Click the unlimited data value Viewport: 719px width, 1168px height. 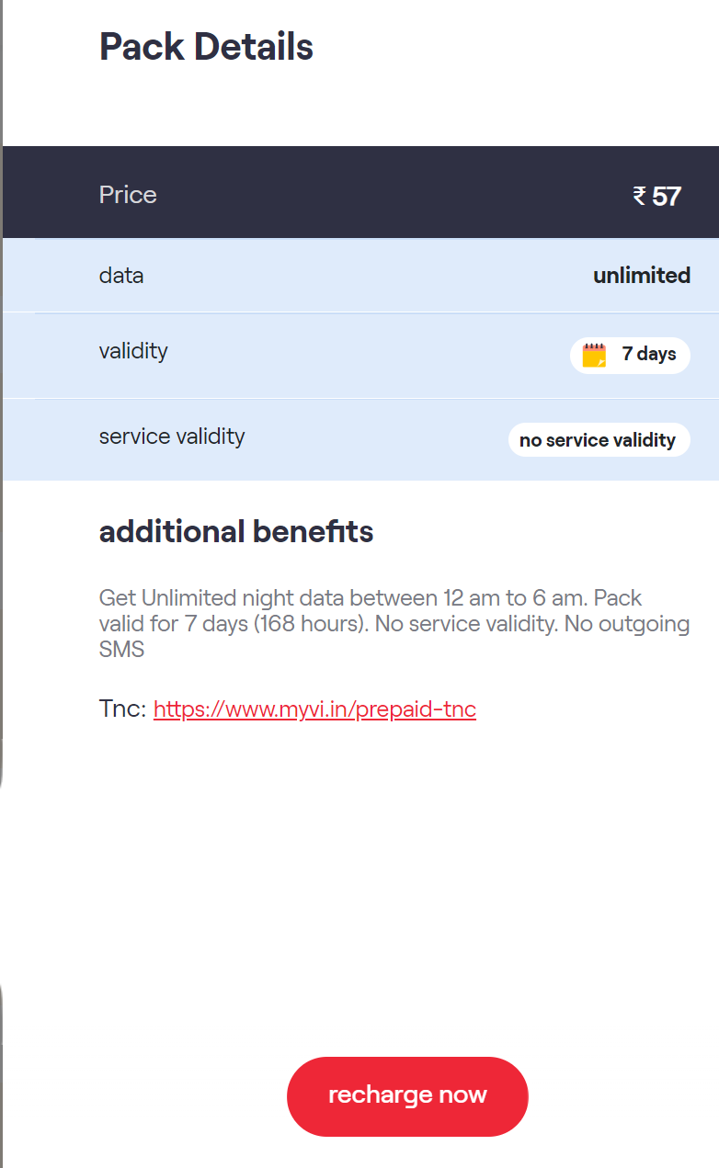[x=642, y=276]
